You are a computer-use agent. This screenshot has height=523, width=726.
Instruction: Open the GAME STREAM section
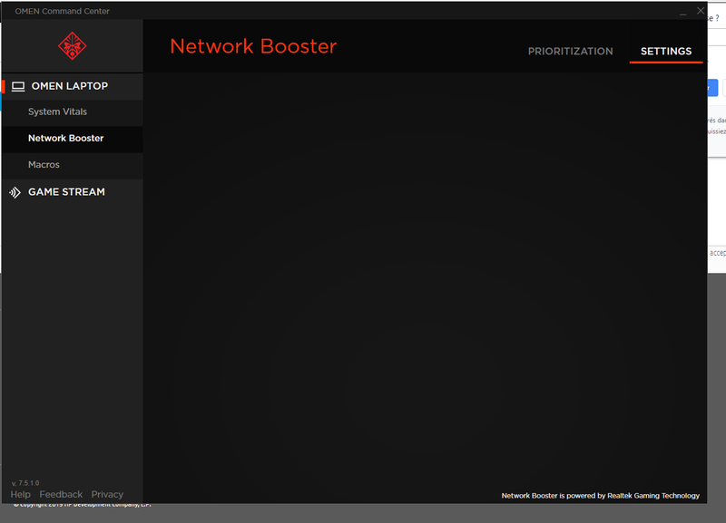pyautogui.click(x=73, y=192)
